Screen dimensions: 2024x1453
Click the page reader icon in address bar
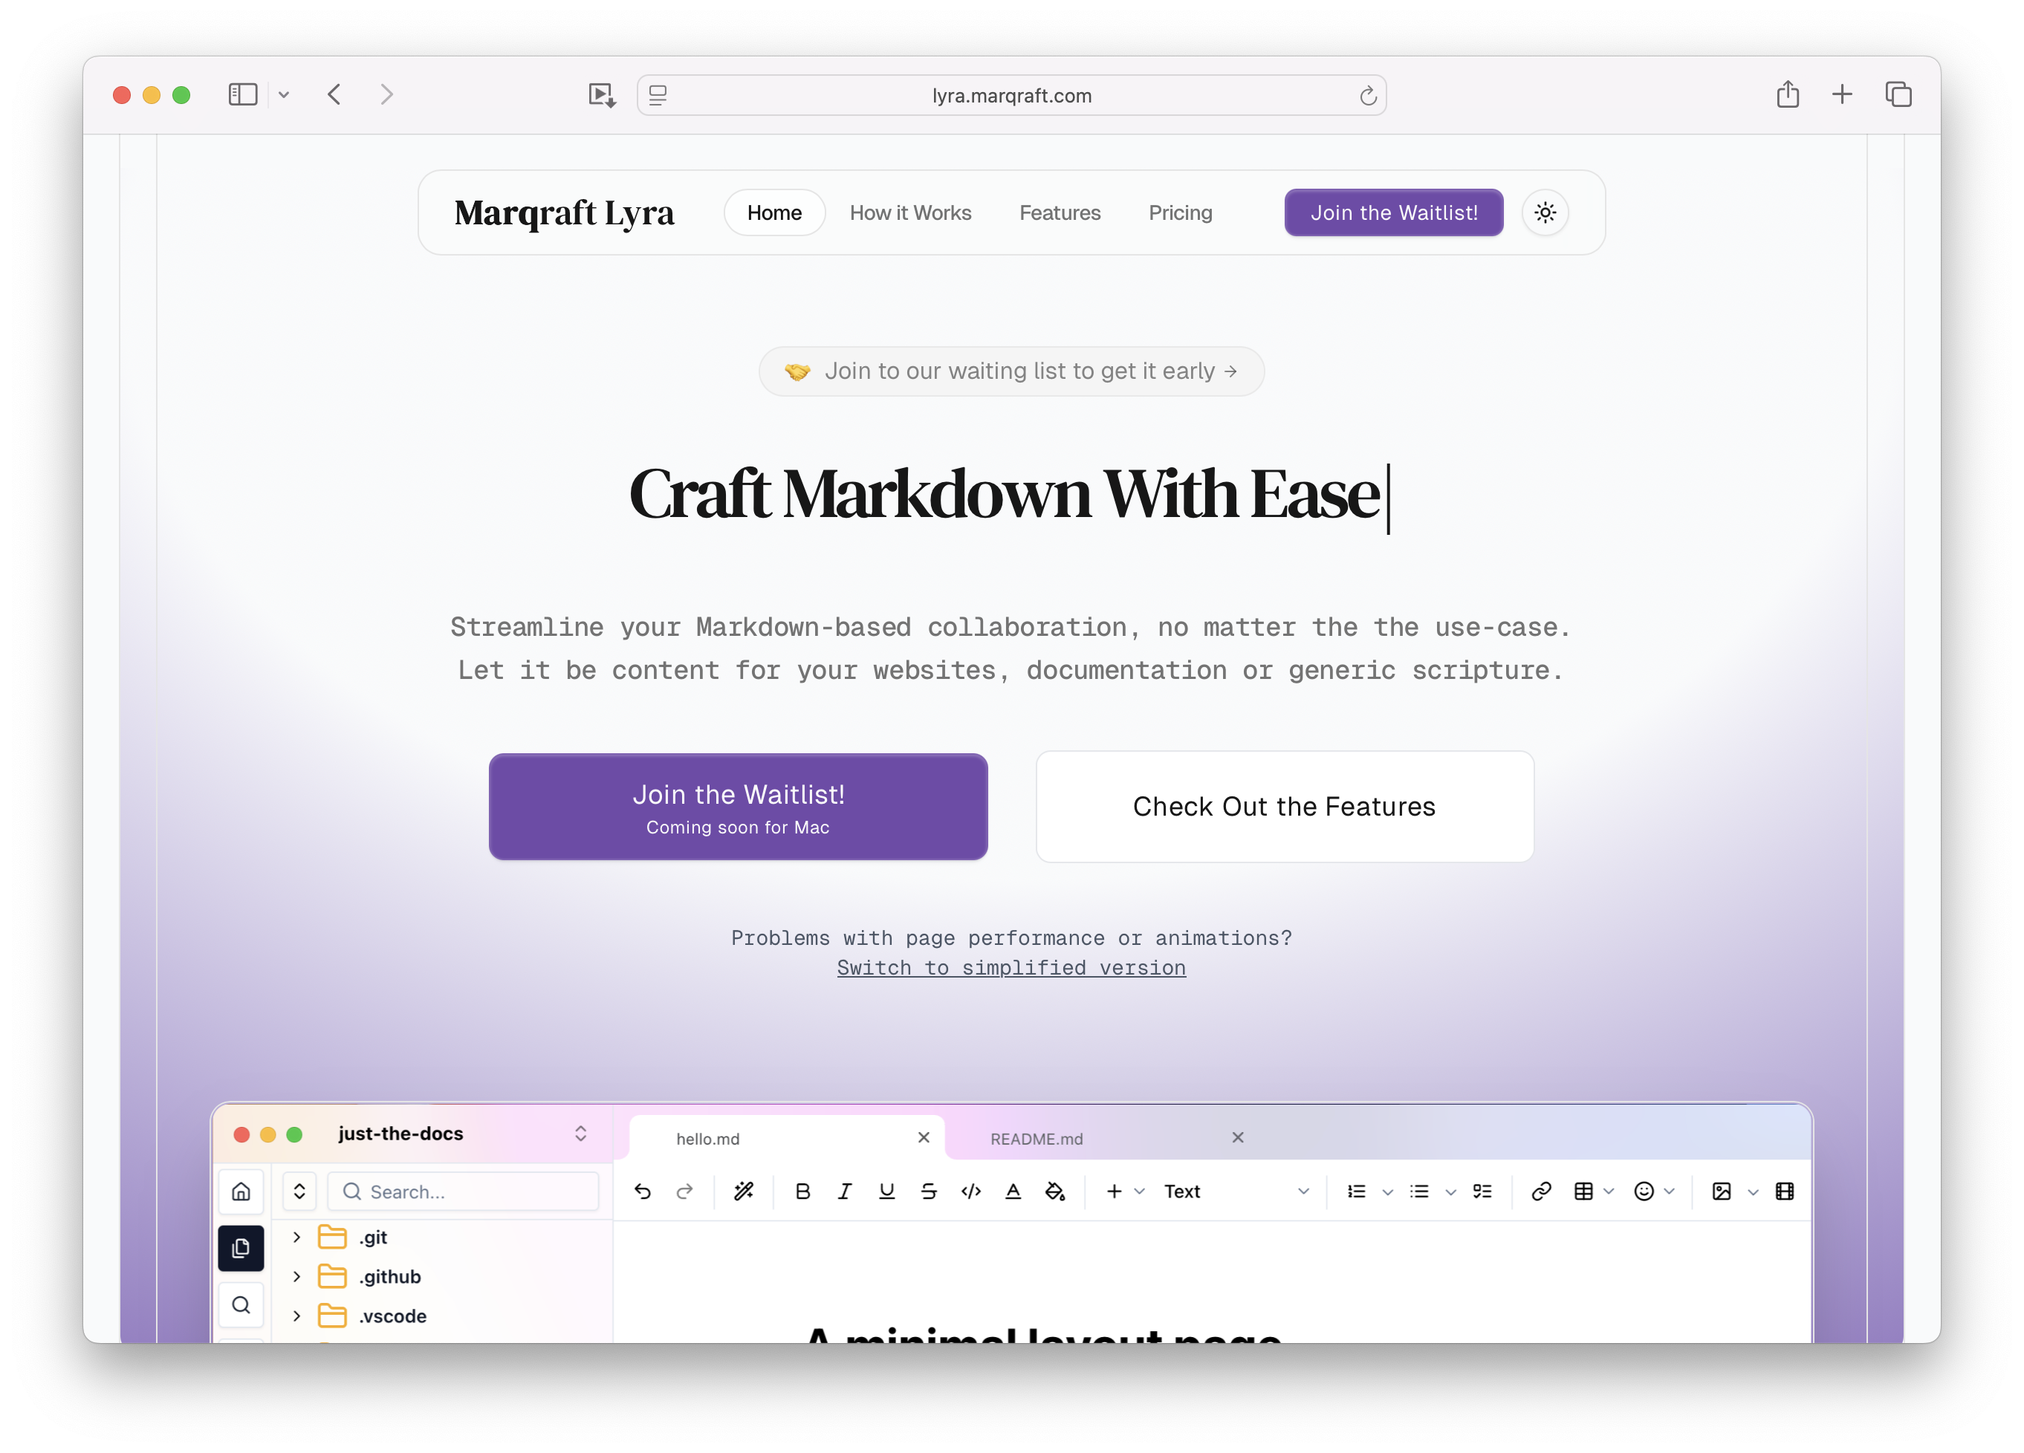(x=658, y=95)
